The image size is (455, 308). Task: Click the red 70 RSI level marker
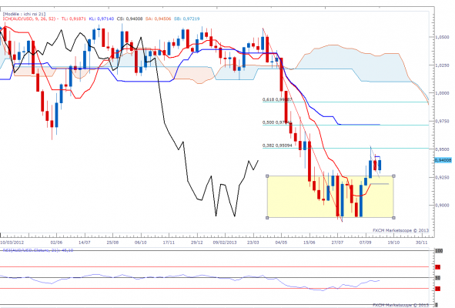click(x=438, y=266)
